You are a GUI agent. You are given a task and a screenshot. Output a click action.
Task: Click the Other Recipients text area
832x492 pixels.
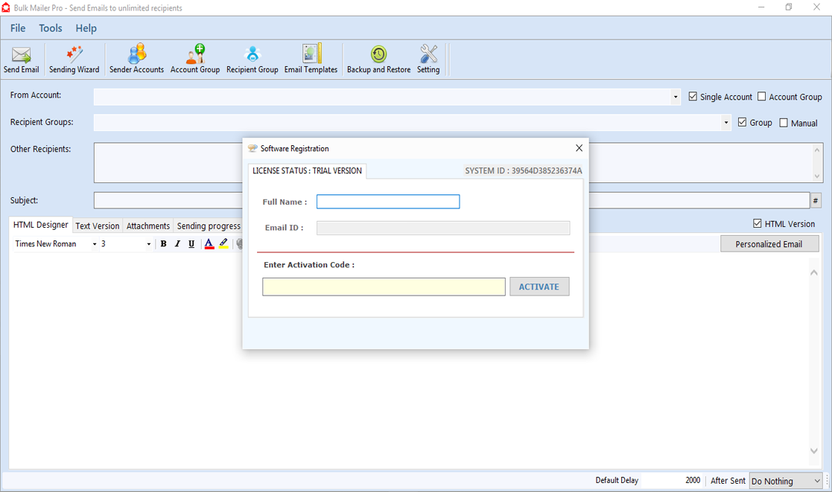coord(168,163)
